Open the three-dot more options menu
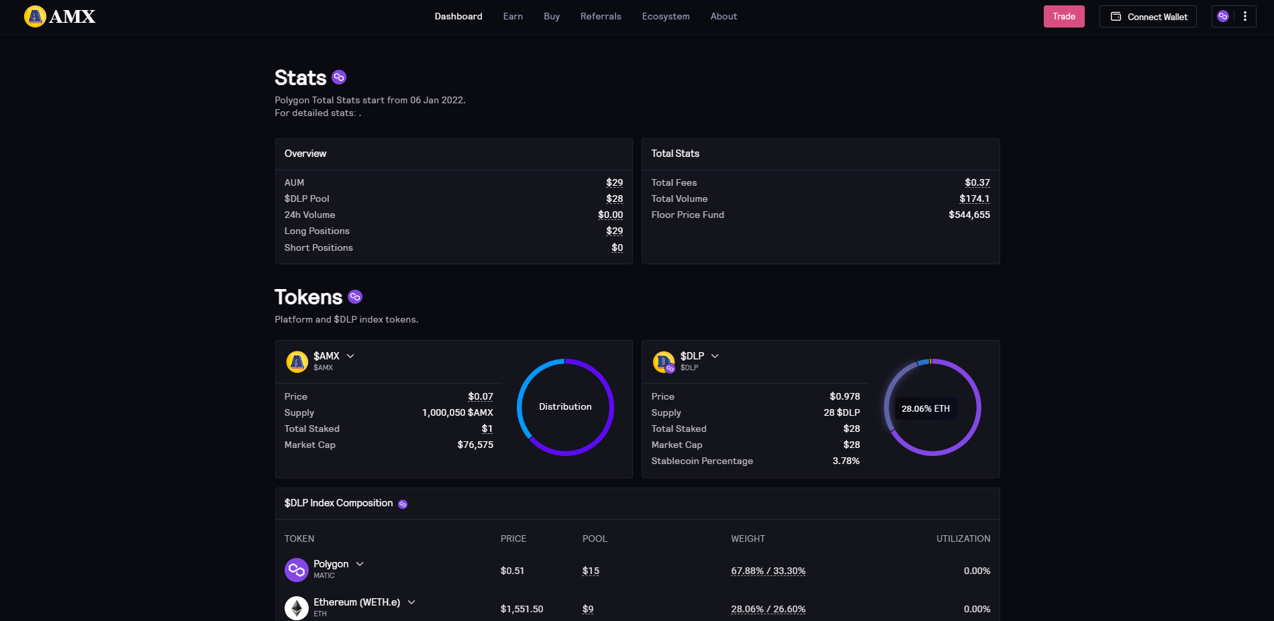The width and height of the screenshot is (1274, 621). (x=1245, y=16)
